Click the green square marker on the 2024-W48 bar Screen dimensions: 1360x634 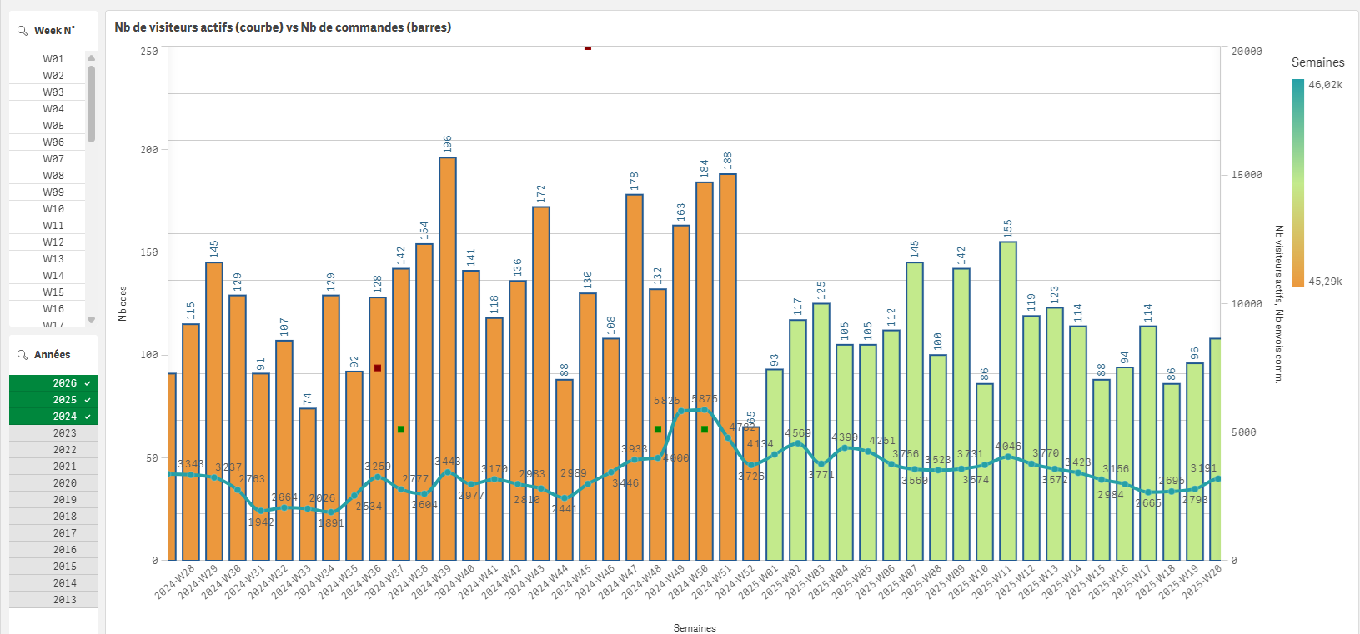(658, 429)
